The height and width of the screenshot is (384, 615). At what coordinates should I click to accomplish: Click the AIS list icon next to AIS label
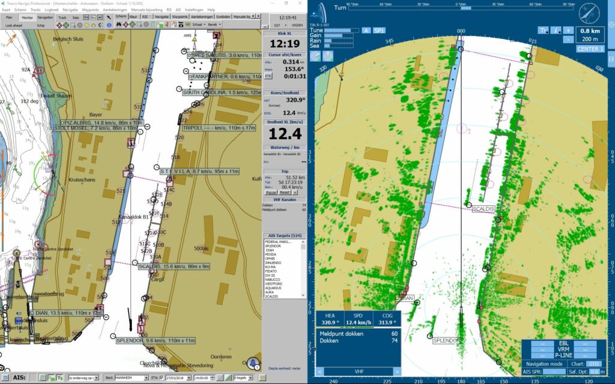(x=43, y=378)
